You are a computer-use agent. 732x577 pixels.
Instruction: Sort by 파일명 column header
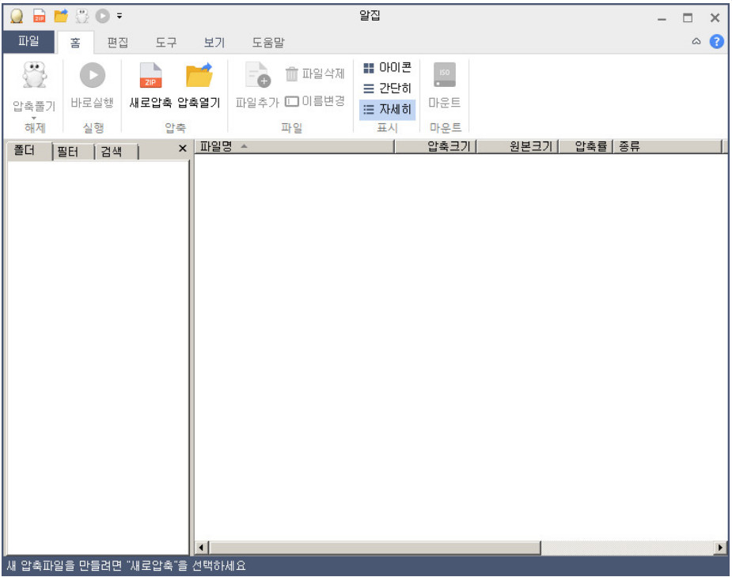coord(294,146)
